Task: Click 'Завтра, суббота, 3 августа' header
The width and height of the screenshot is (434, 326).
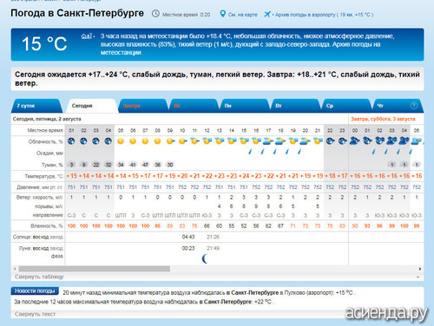Action: [383, 119]
